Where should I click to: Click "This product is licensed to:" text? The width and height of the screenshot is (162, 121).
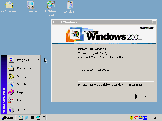pyautogui.click(x=94, y=70)
